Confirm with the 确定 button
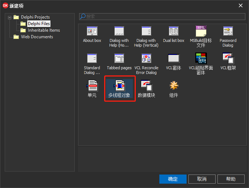249x188 pixels. [173, 179]
